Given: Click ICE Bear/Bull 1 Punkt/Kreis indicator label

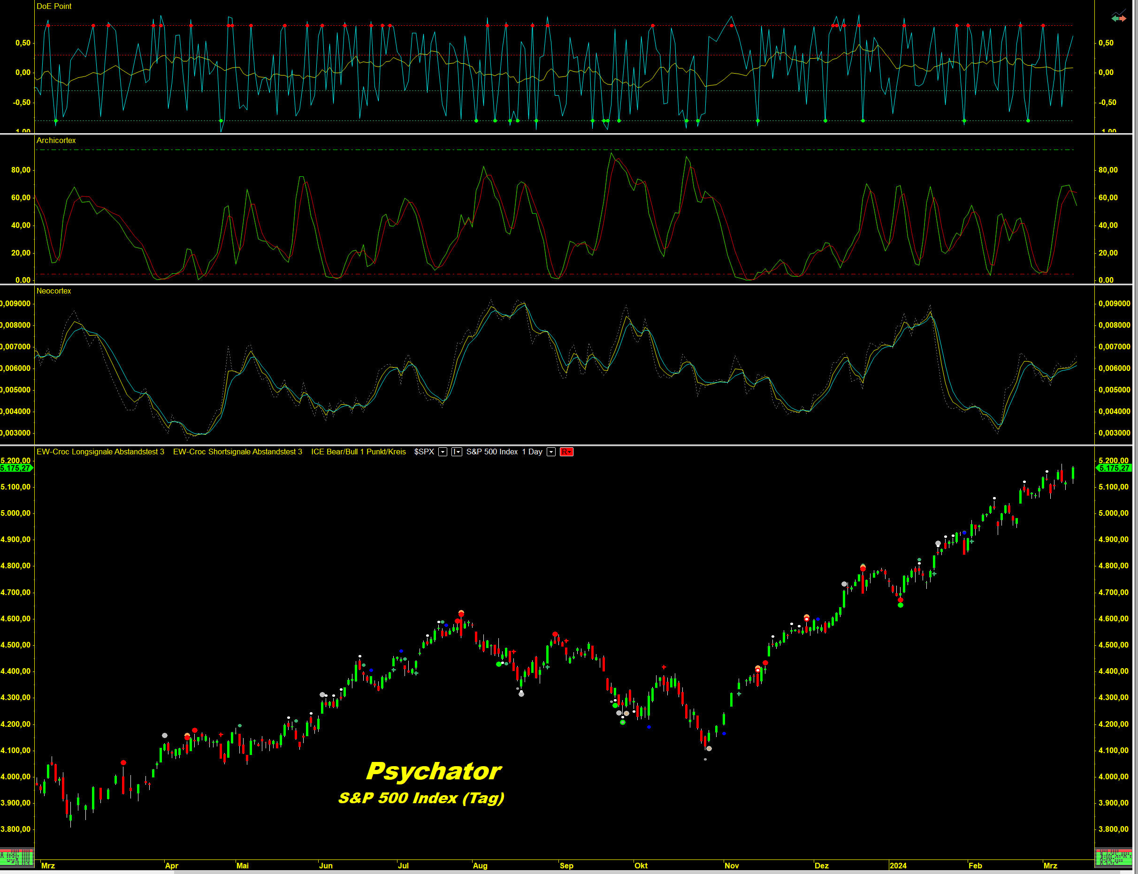Looking at the screenshot, I should pyautogui.click(x=358, y=452).
